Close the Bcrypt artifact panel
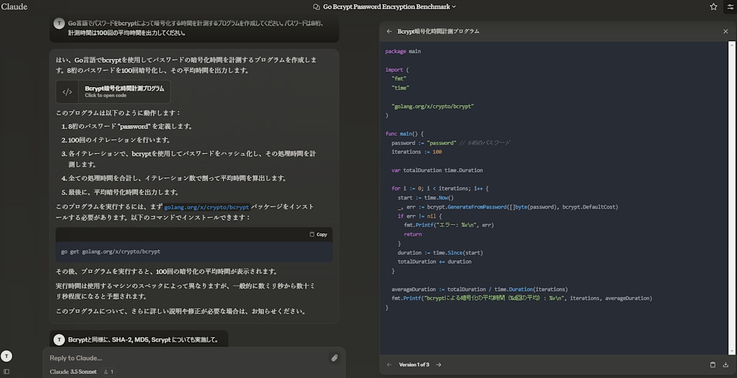This screenshot has height=378, width=737. (x=725, y=31)
